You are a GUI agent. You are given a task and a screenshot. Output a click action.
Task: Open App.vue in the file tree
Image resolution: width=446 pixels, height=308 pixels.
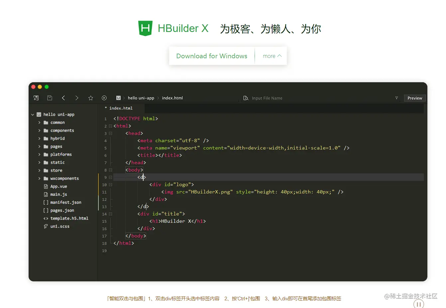(x=59, y=186)
